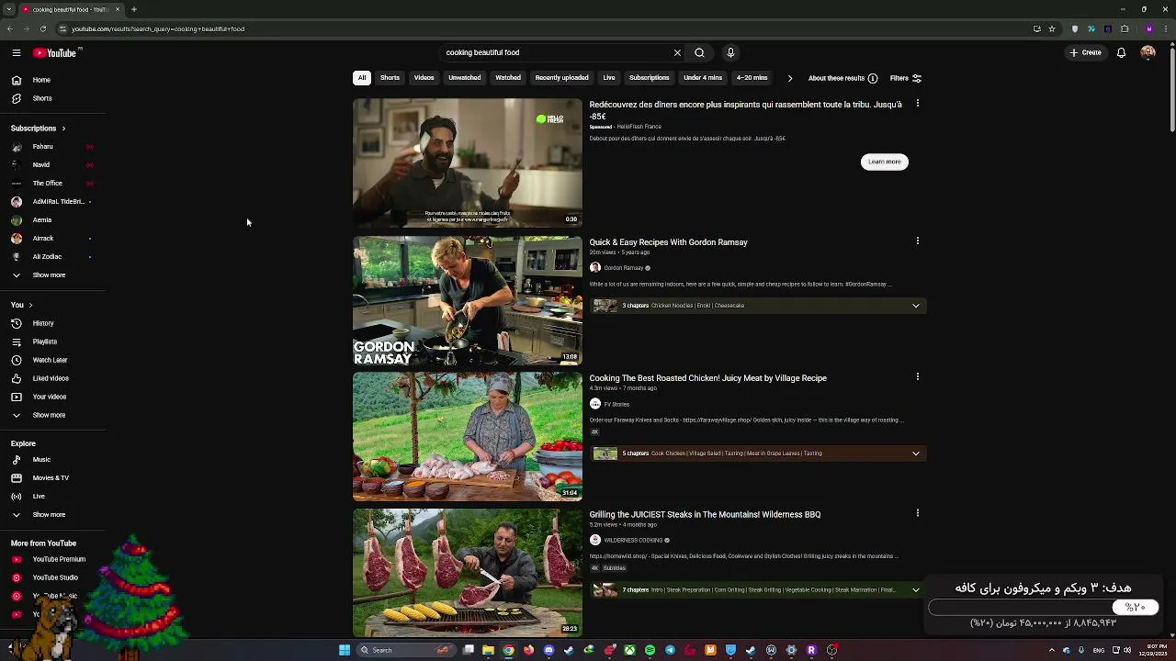The width and height of the screenshot is (1176, 661).
Task: Go to the YouTube logo homepage
Action: point(57,53)
